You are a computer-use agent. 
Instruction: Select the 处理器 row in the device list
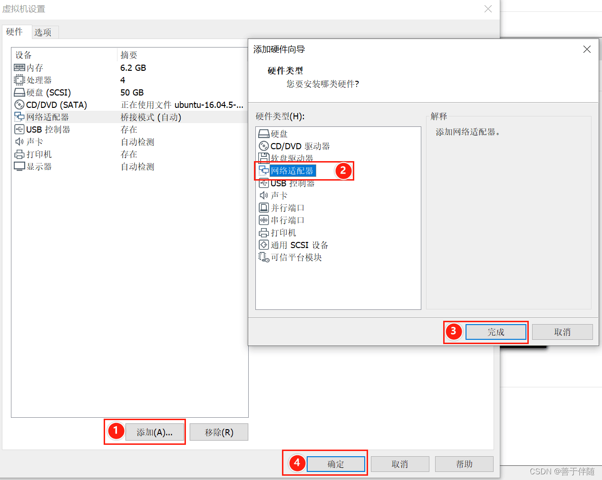click(129, 80)
